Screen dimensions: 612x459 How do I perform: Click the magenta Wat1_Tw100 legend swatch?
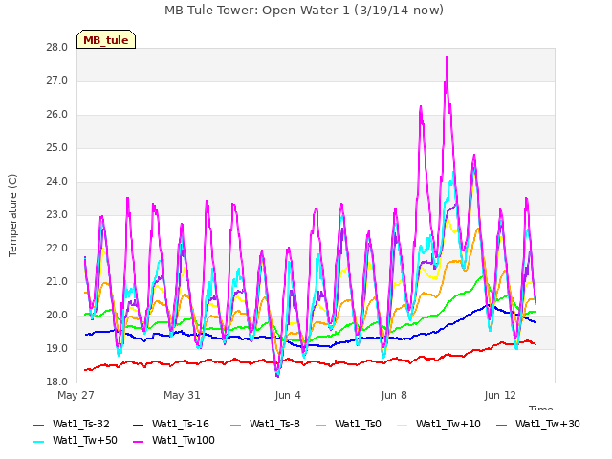[x=139, y=442]
